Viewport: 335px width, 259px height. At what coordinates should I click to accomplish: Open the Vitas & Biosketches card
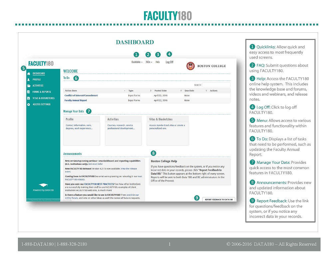click(168, 131)
